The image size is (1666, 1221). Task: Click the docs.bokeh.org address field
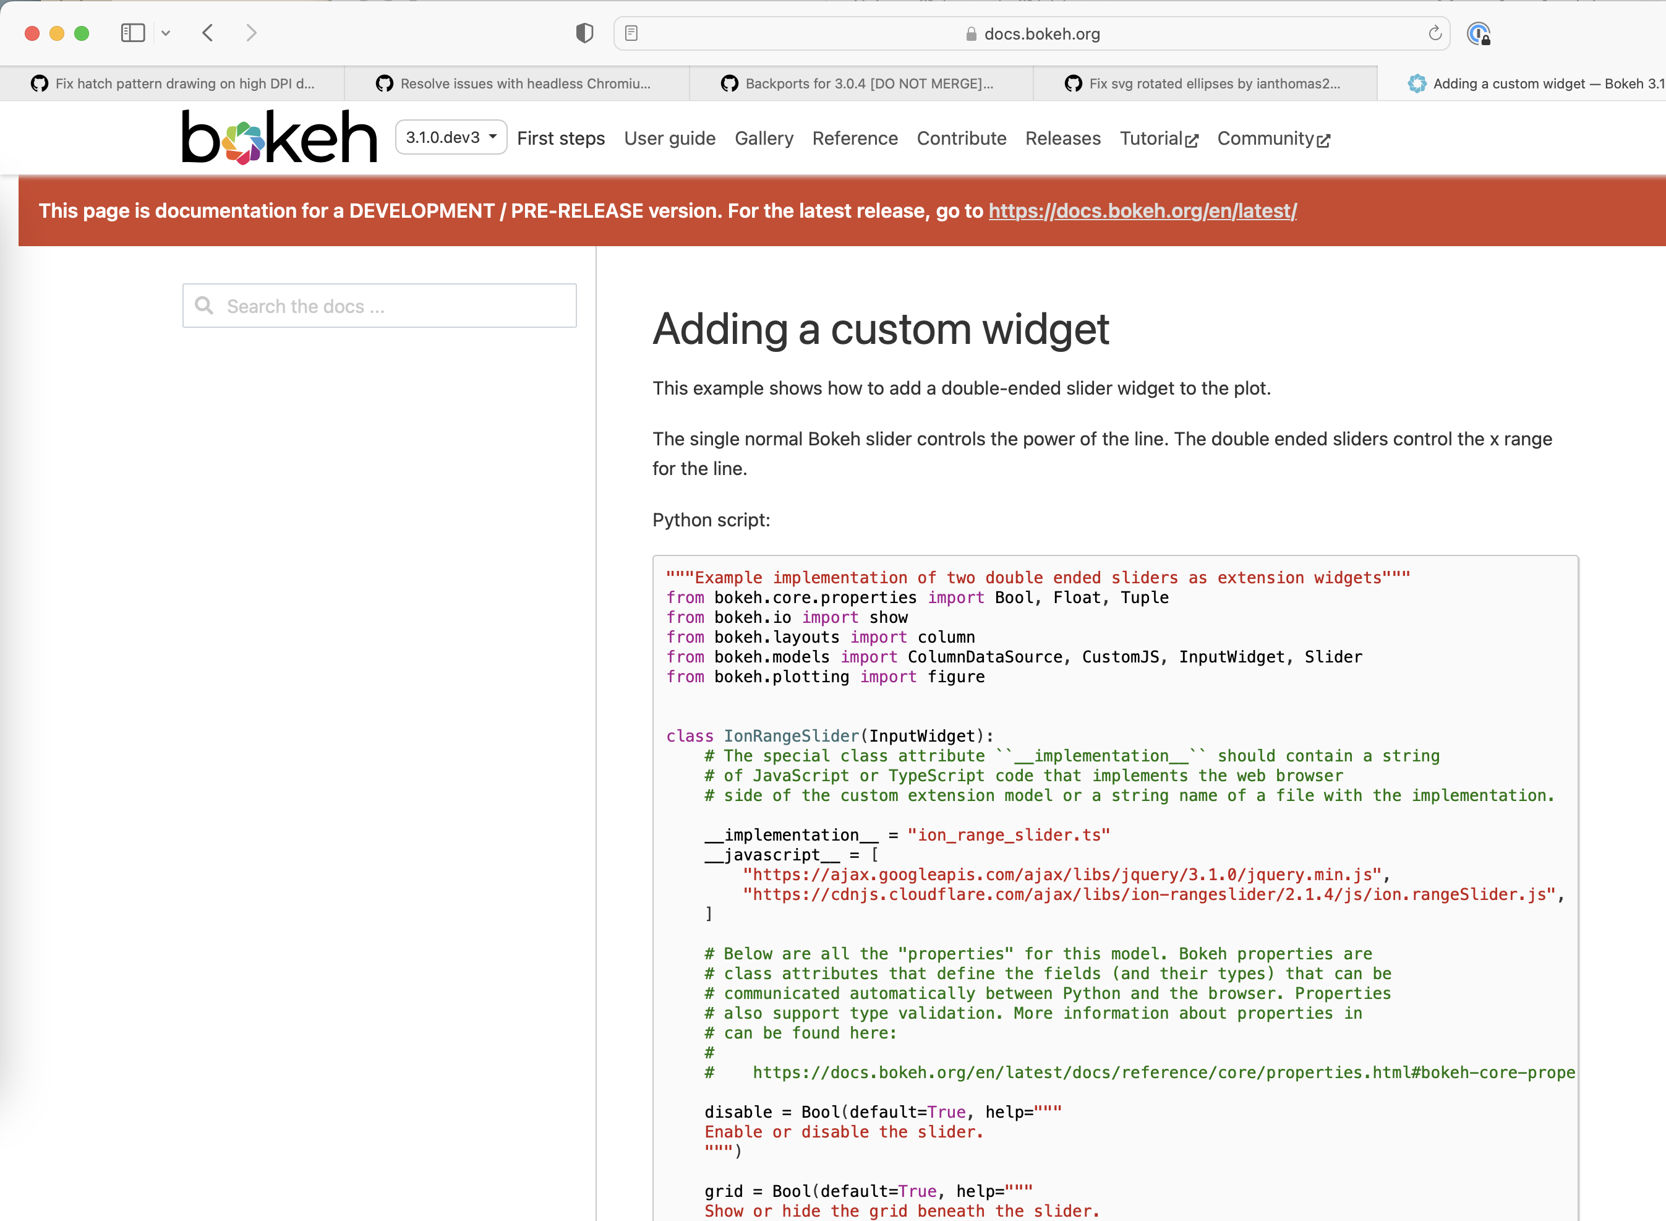pos(1032,34)
